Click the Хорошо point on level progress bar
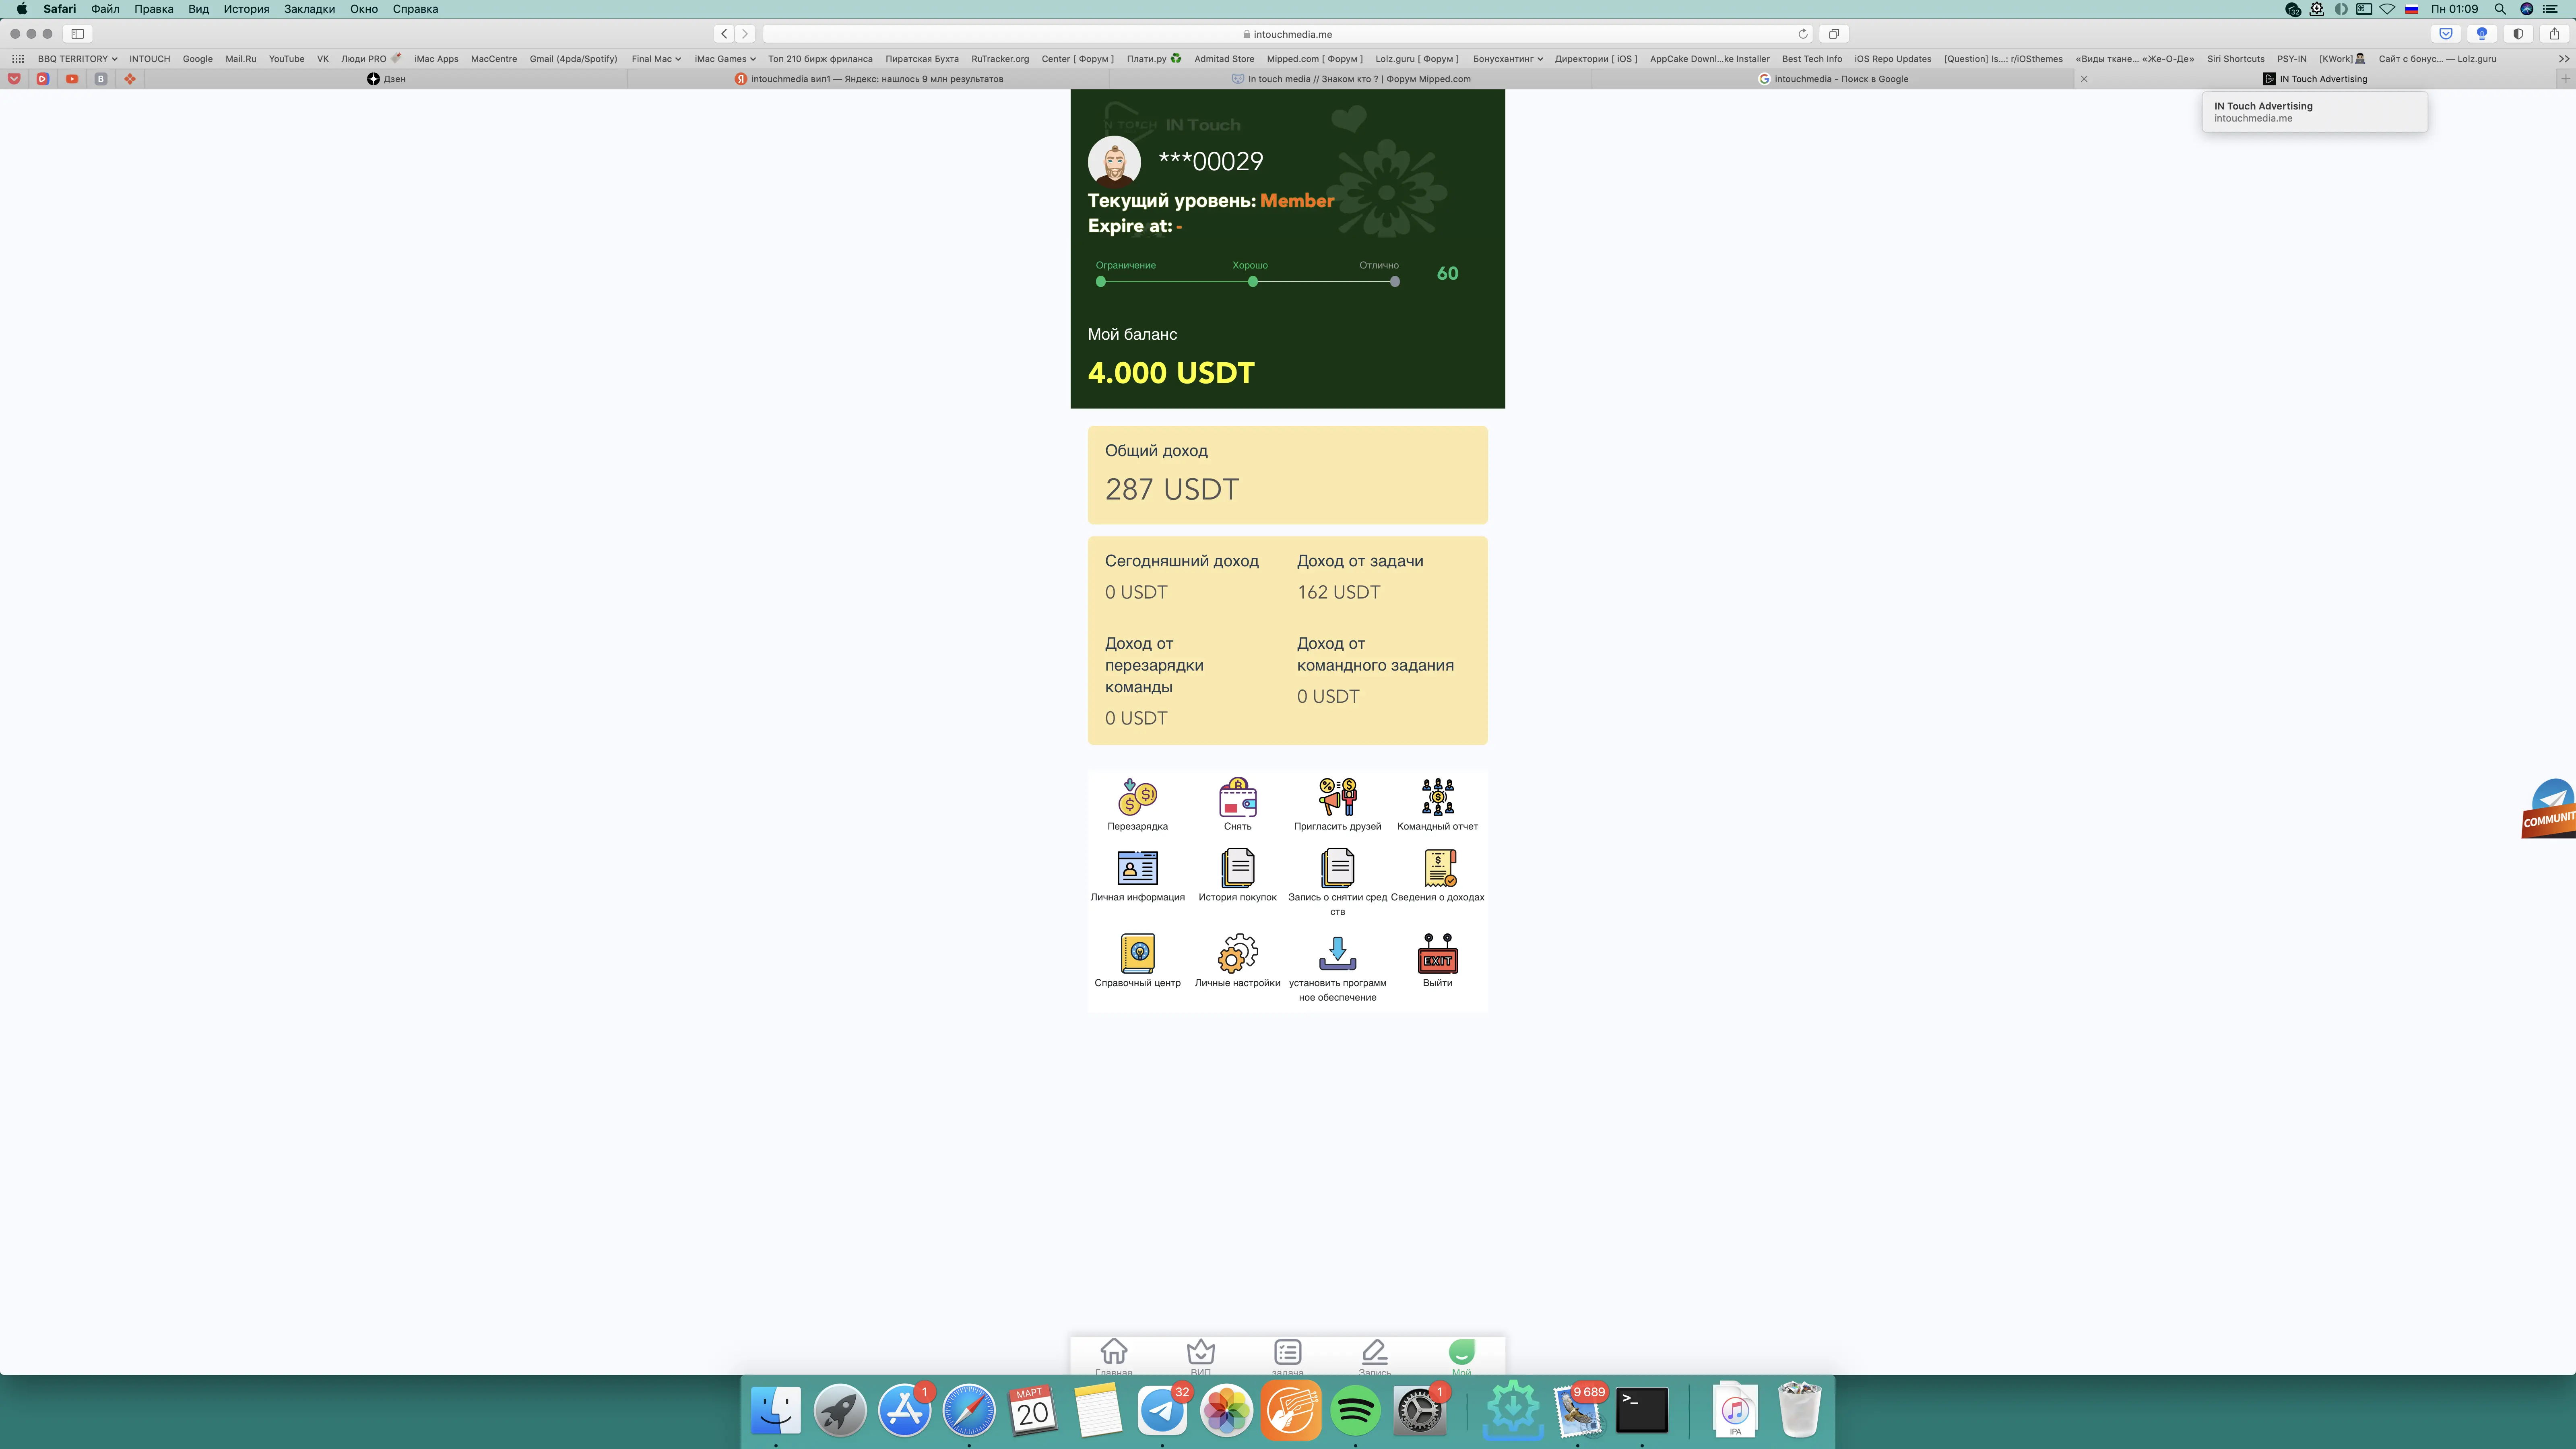The image size is (2576, 1449). (x=1253, y=282)
